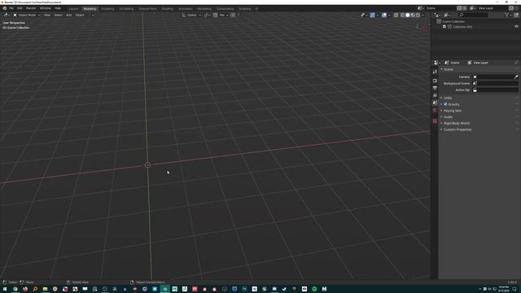
Task: Open Spotify from the taskbar
Action: pos(314,289)
